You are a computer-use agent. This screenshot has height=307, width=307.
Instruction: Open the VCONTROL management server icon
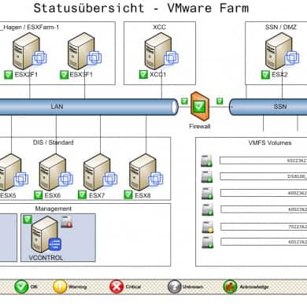[x=46, y=235]
